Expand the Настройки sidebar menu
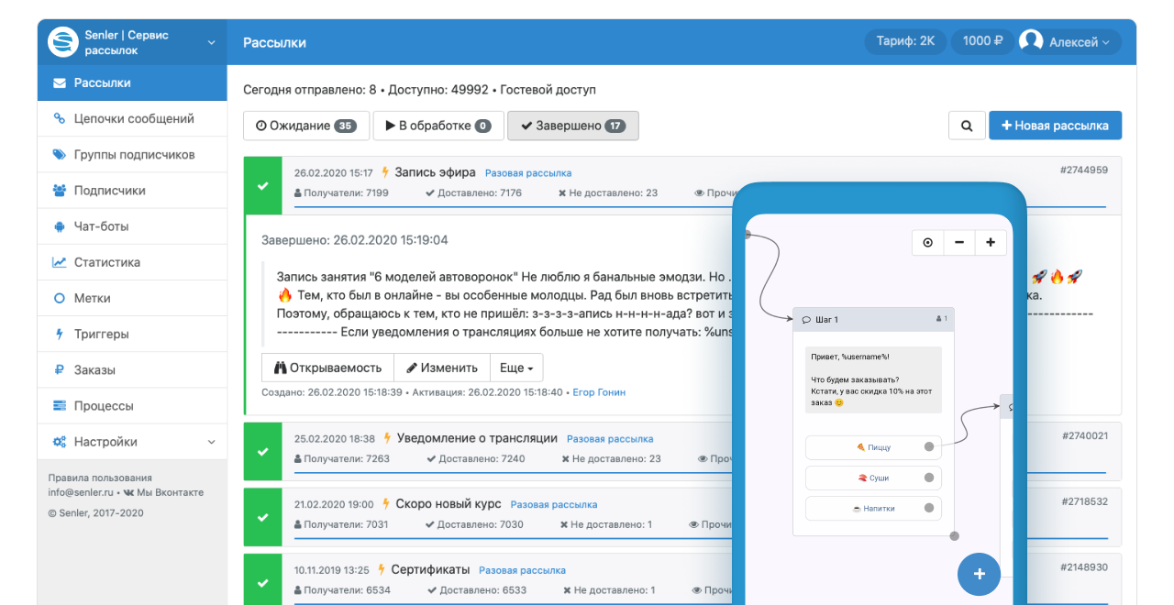This screenshot has width=1174, height=605. (132, 442)
